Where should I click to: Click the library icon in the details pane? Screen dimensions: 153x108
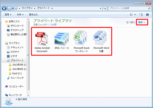[9, 102]
